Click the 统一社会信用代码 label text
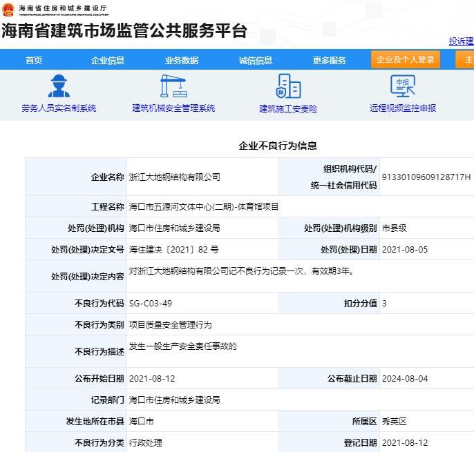This screenshot has width=474, height=452. (x=343, y=185)
